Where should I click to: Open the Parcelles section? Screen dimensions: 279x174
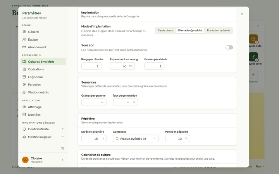tap(43, 85)
